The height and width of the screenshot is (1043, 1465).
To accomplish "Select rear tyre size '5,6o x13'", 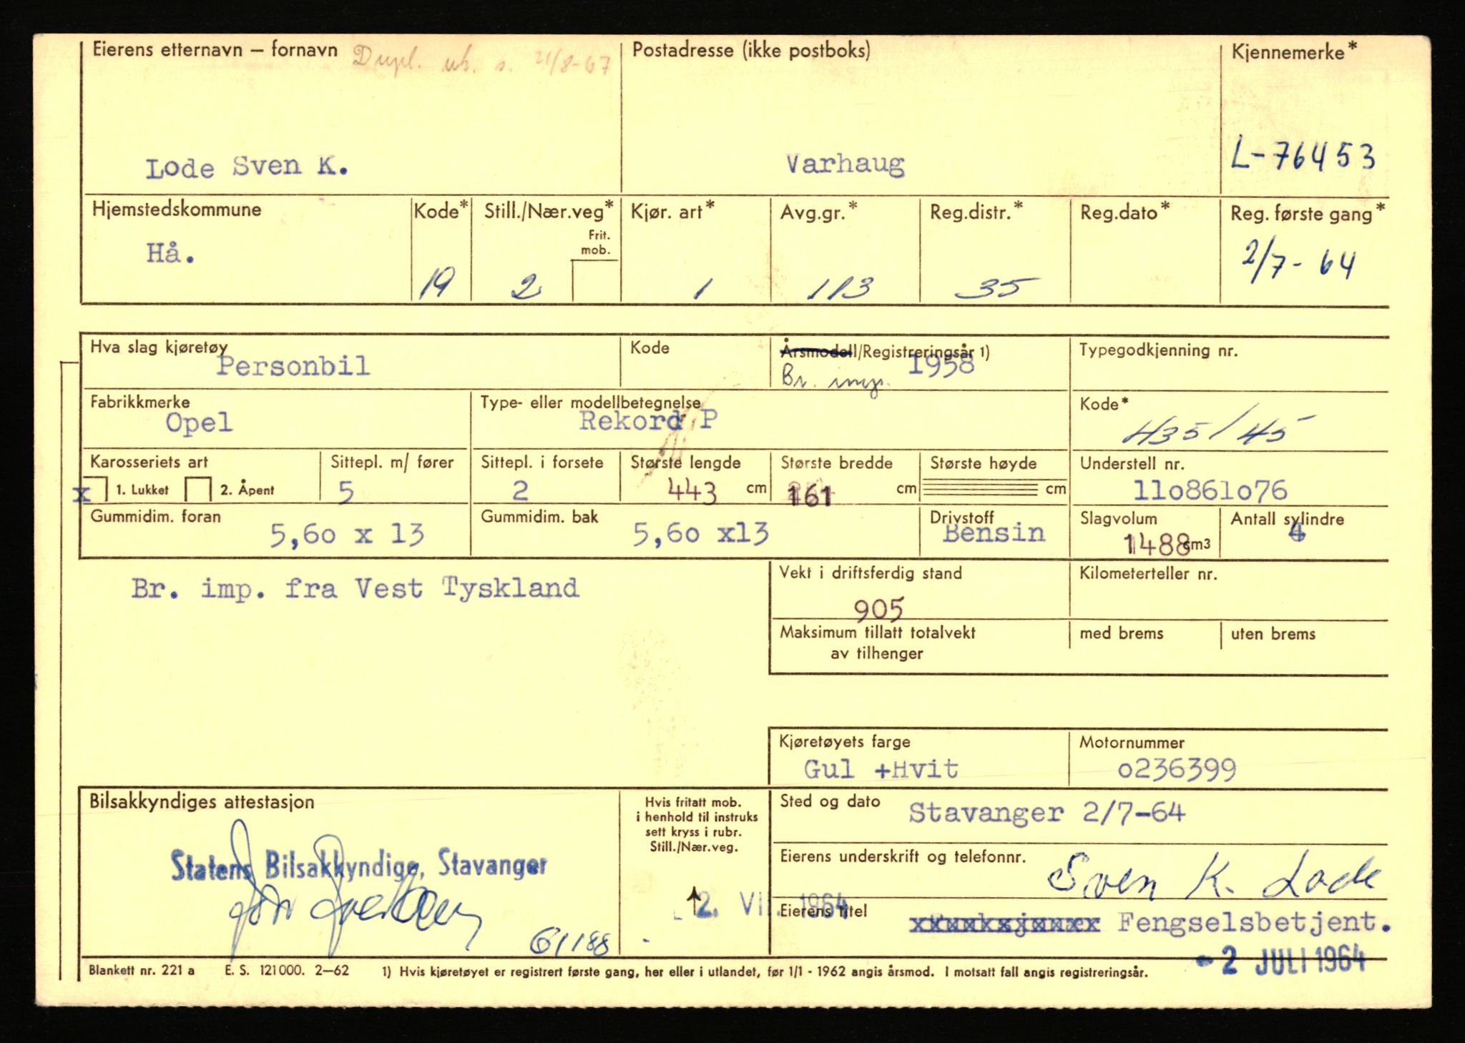I will point(700,533).
